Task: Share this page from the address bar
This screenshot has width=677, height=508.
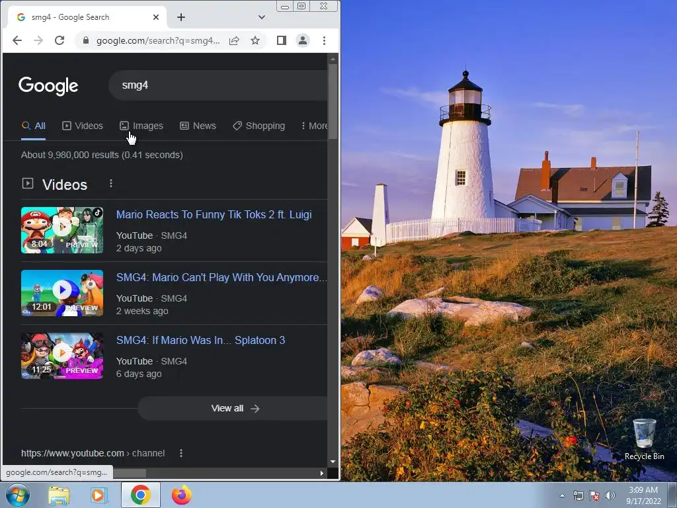Action: tap(234, 40)
